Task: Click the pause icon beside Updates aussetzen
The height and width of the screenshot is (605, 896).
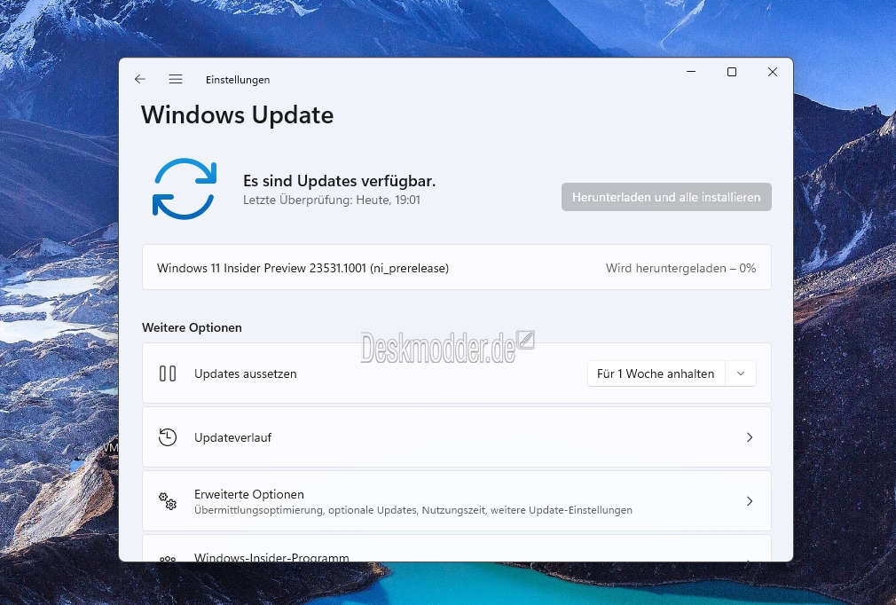Action: (168, 373)
